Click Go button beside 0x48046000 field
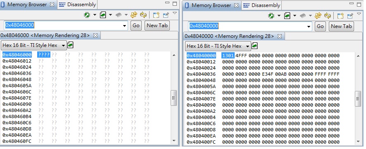Screen dimensions: 366x149 pyautogui.click(x=136, y=26)
